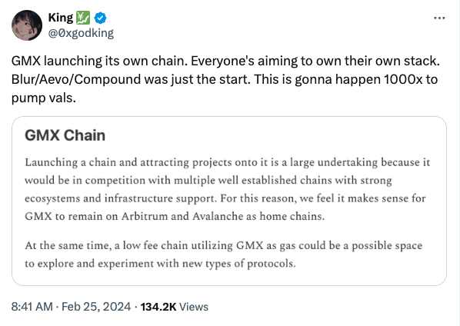Visit the @0xgodking handle link
The width and height of the screenshot is (460, 326).
click(x=81, y=33)
